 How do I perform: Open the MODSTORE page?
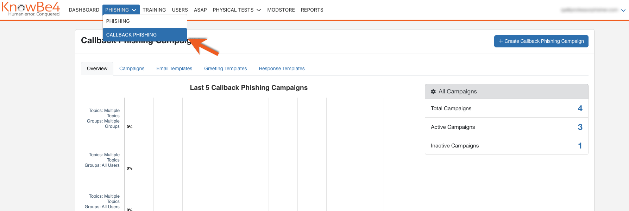(281, 10)
